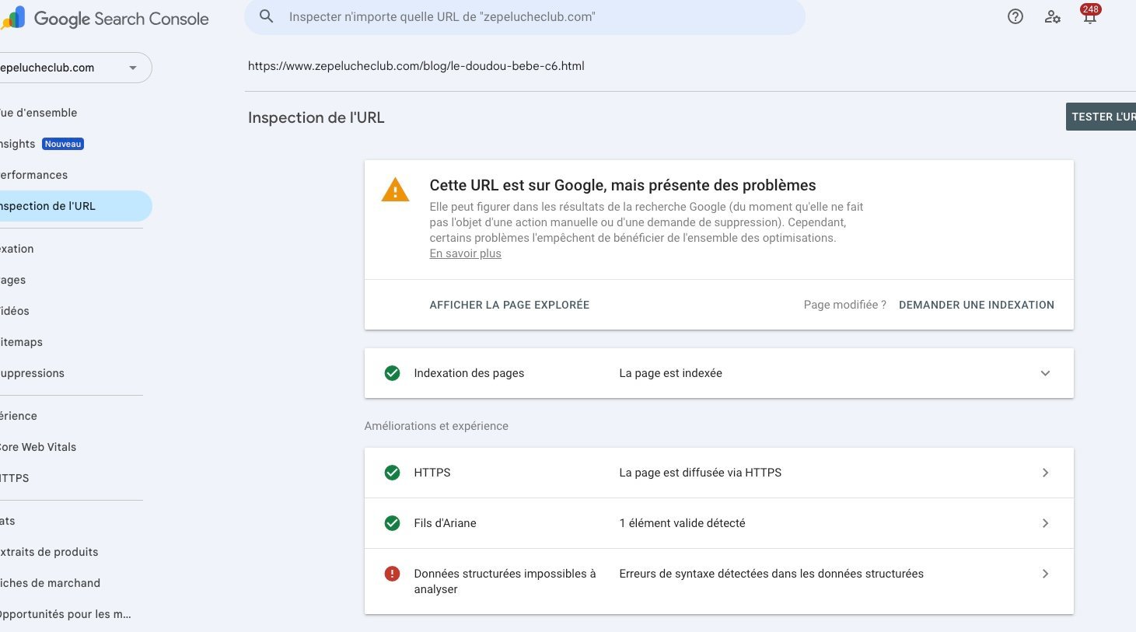
Task: Open Core Web Vitals sidebar item
Action: 39,447
